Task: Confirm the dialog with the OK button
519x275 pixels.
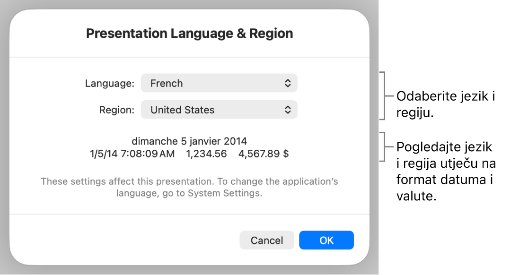Action: pyautogui.click(x=326, y=240)
